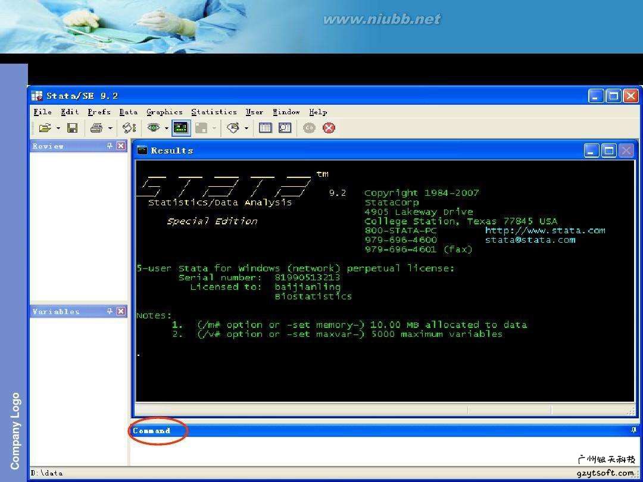Click the red Break icon
The height and width of the screenshot is (482, 643).
coord(329,128)
